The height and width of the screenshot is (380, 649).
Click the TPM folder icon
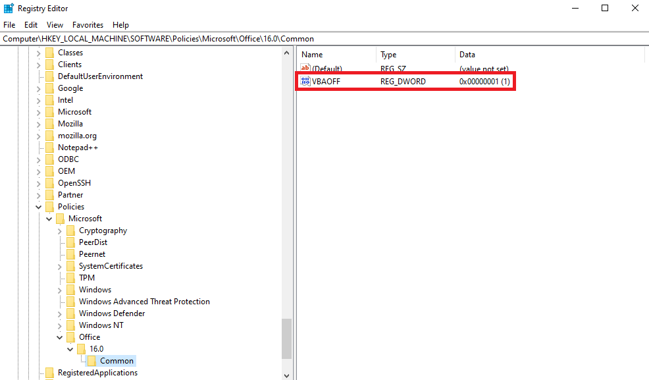tap(71, 278)
